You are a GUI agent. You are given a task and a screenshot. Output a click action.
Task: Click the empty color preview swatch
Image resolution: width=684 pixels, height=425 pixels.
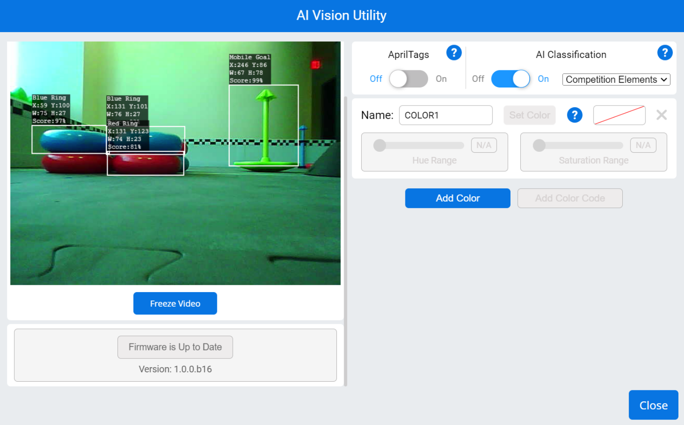(x=619, y=115)
